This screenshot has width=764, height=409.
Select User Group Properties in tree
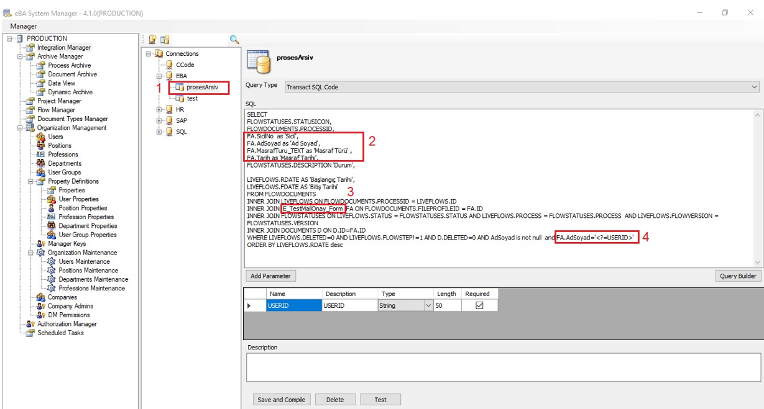[x=88, y=235]
